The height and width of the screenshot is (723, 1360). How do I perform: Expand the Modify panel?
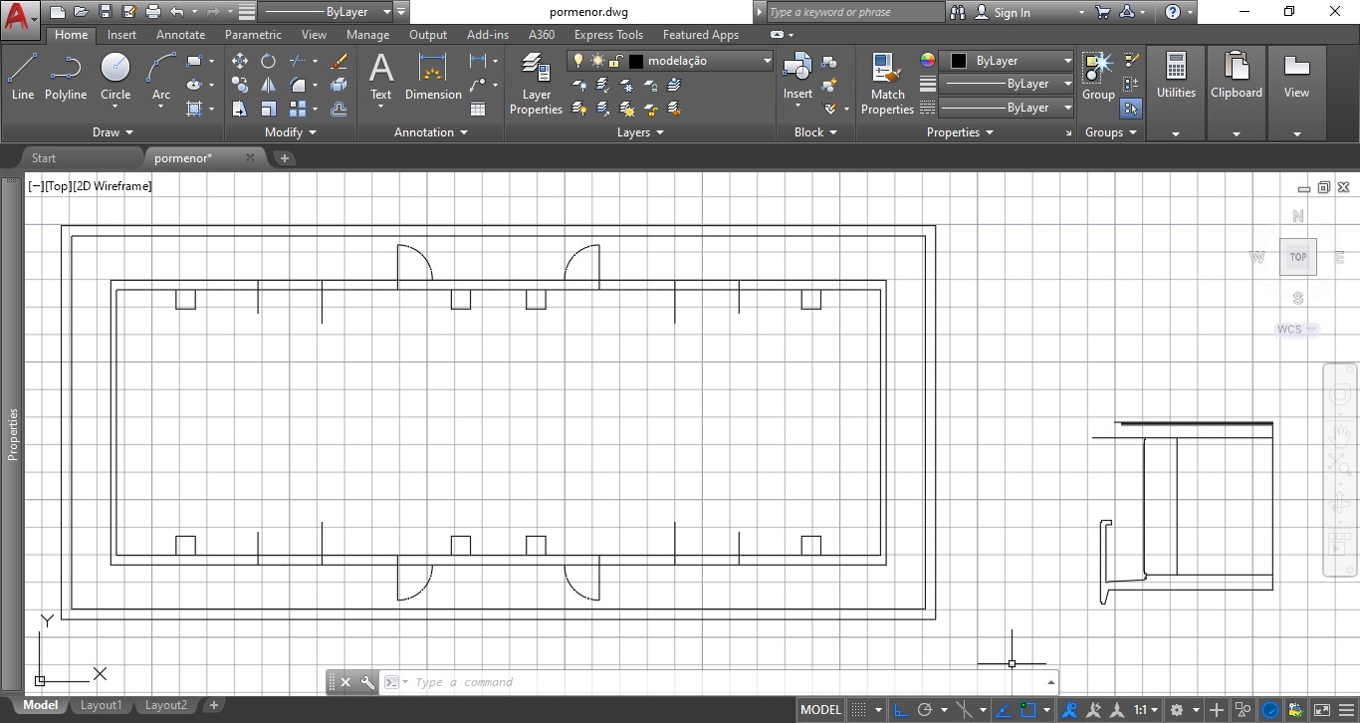(x=291, y=131)
